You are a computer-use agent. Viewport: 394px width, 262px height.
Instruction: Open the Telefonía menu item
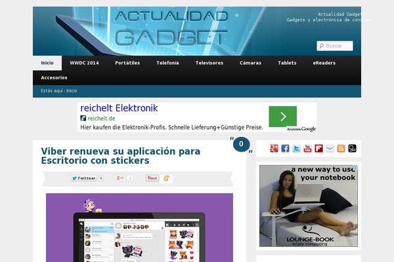(167, 63)
